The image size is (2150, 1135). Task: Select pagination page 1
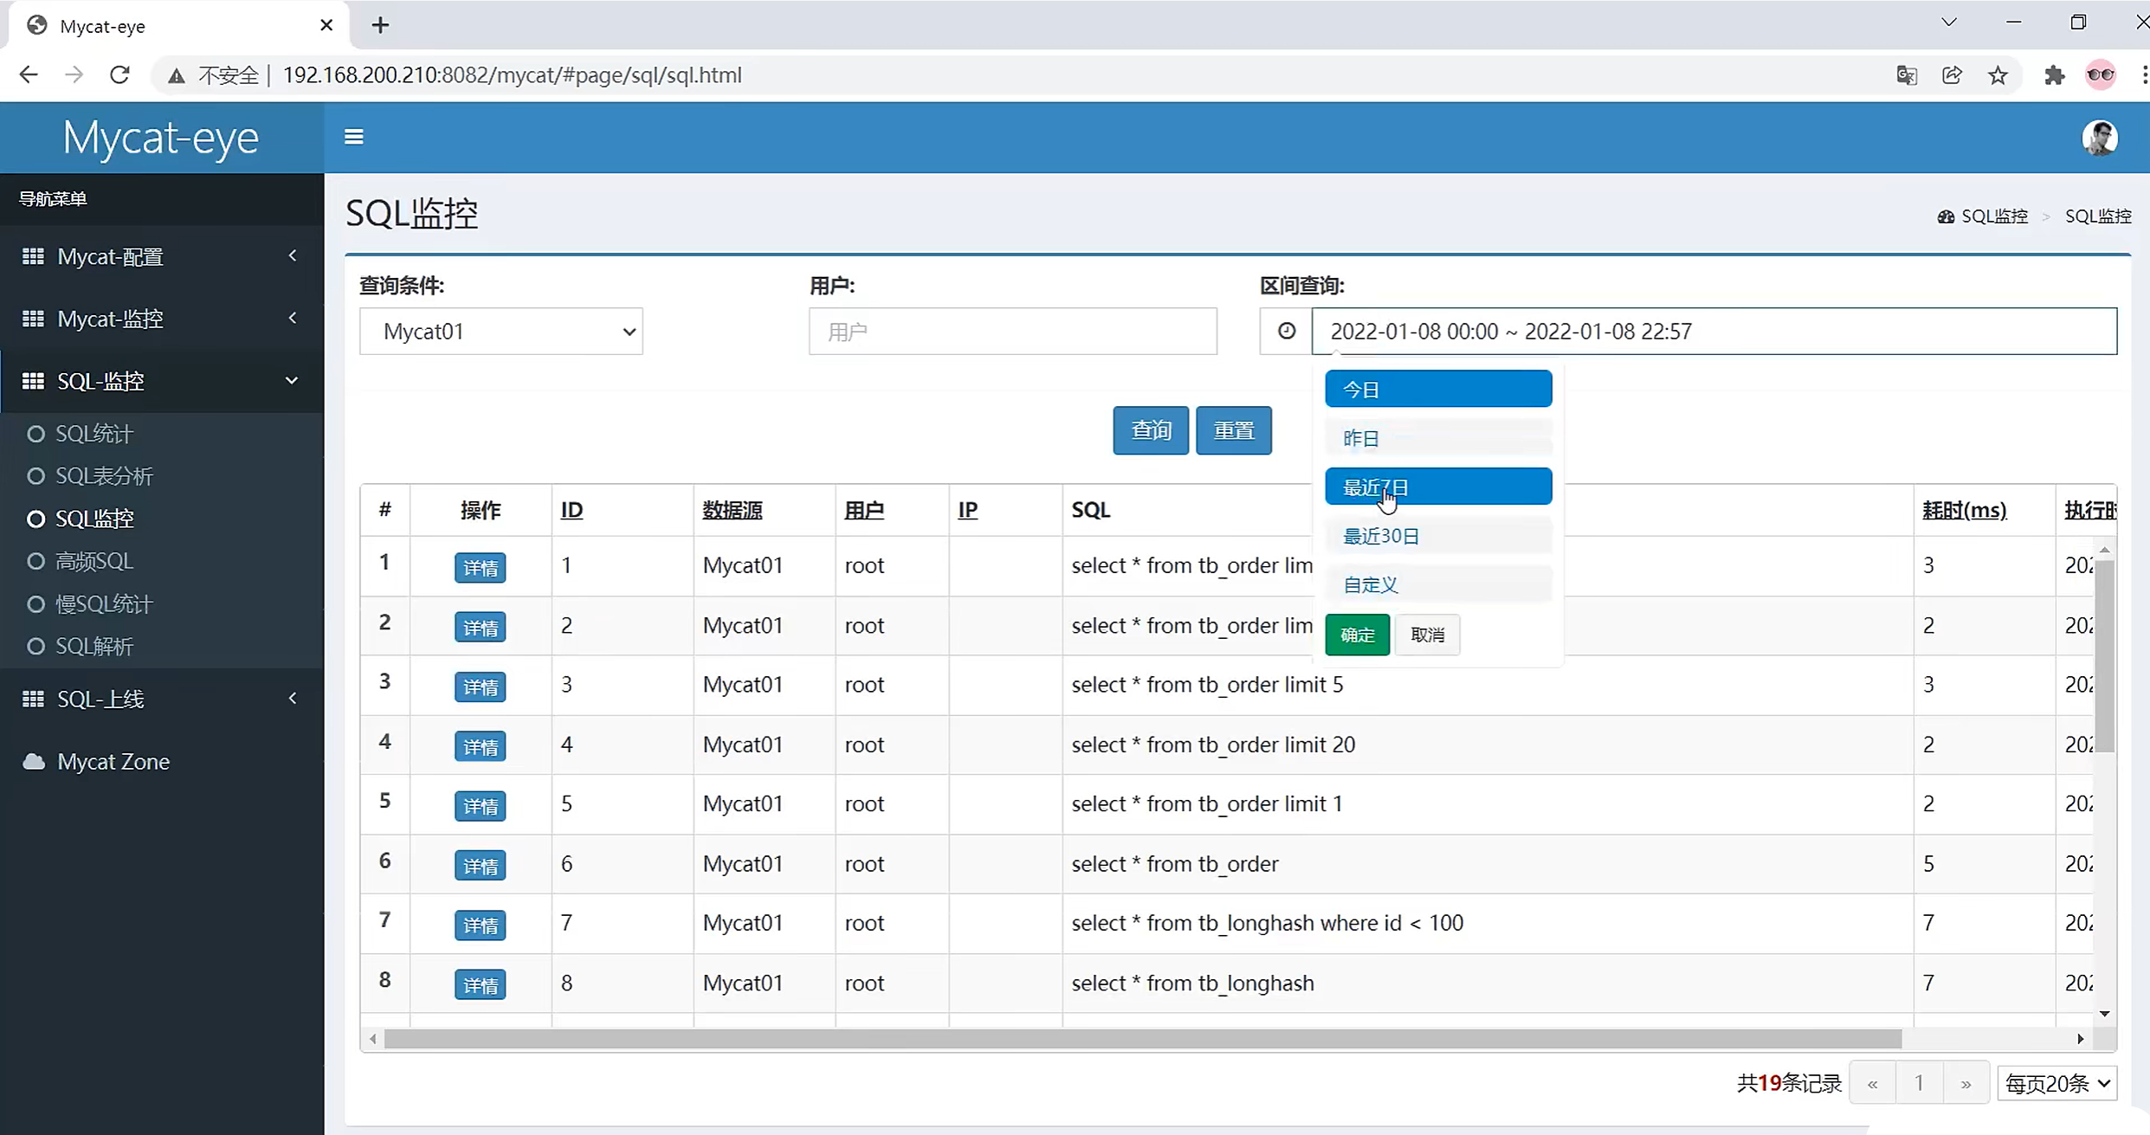click(x=1919, y=1083)
